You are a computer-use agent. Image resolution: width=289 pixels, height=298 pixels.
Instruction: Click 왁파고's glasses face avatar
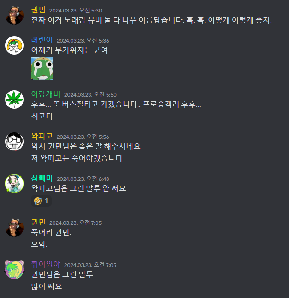point(14,142)
